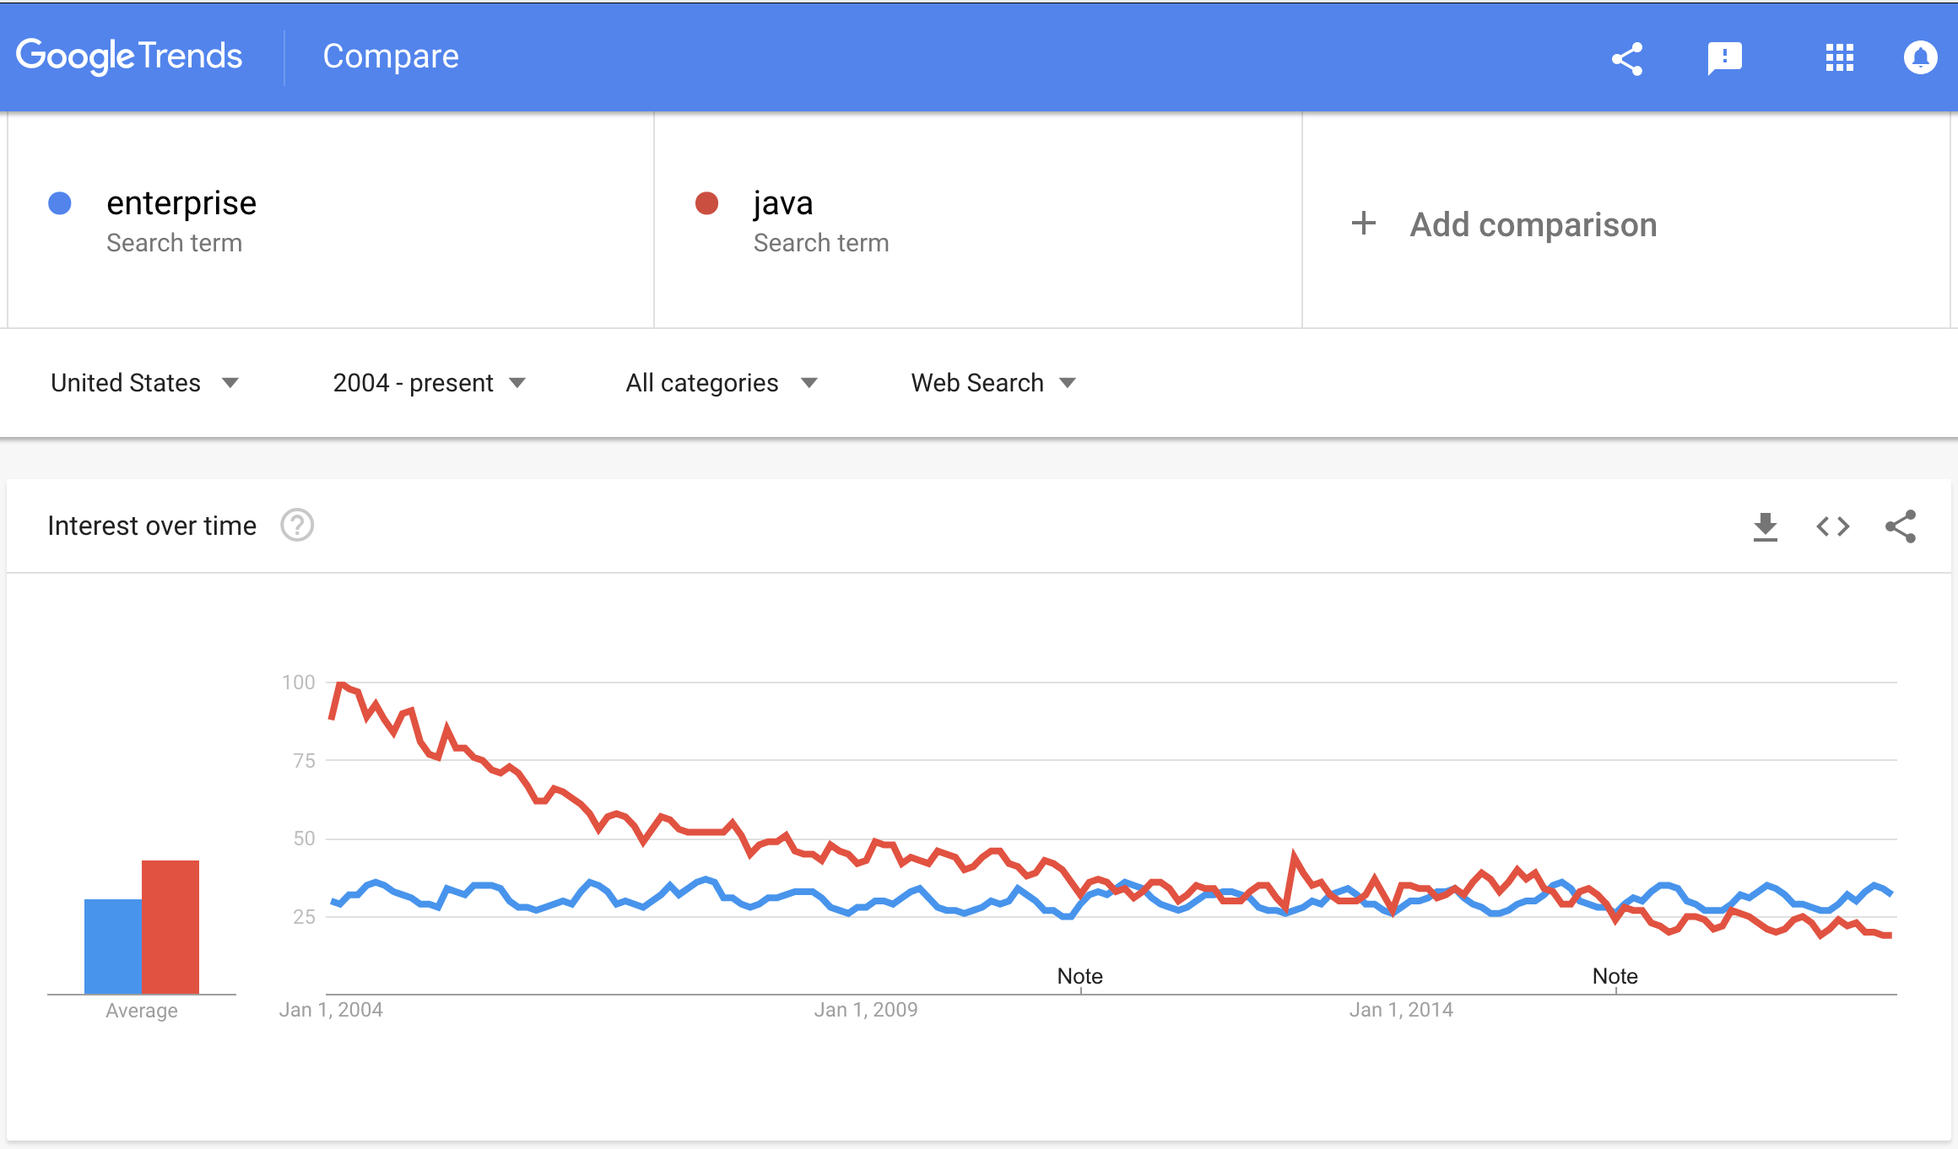Click the Note marker near 2016
Screen dimensions: 1958x1149
coord(1615,976)
